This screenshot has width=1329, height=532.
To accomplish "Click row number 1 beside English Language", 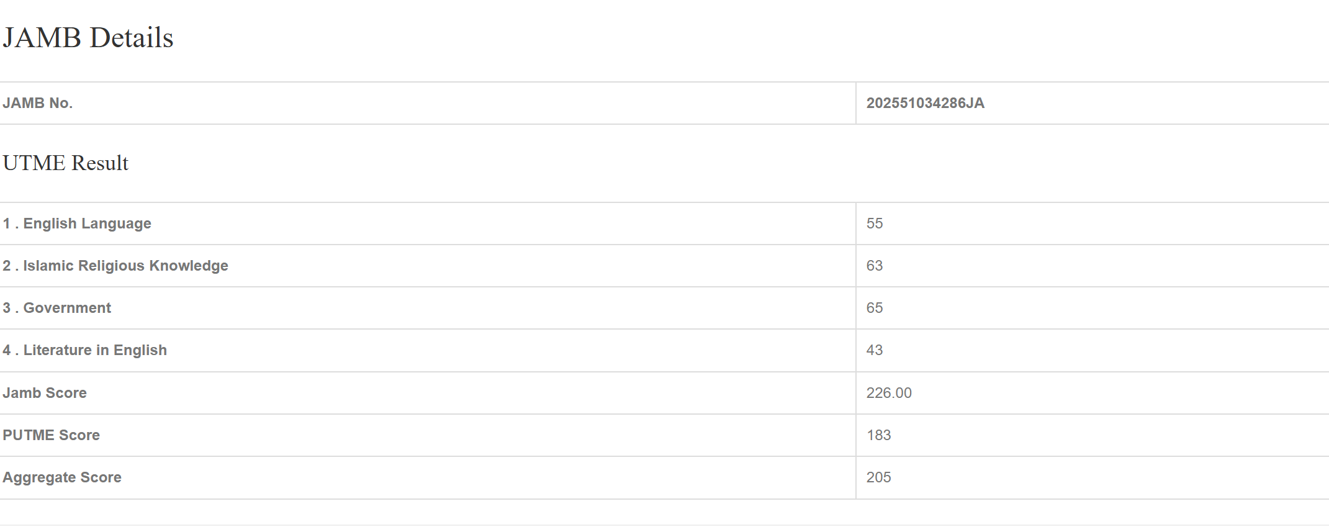I will 6,223.
